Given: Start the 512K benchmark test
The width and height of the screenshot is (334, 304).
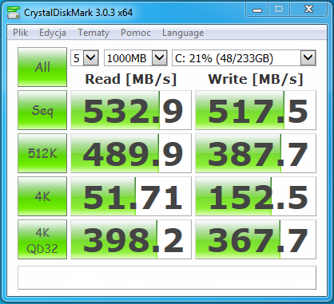Looking at the screenshot, I should click(42, 153).
